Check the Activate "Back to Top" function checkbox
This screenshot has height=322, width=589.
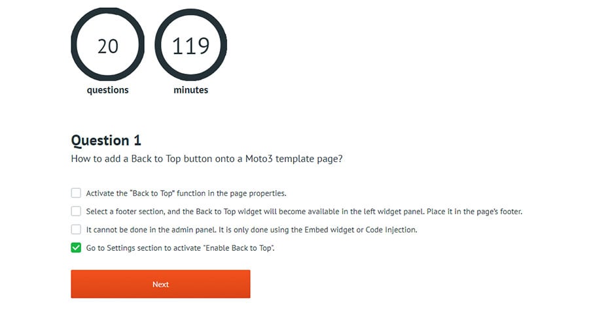(x=76, y=193)
